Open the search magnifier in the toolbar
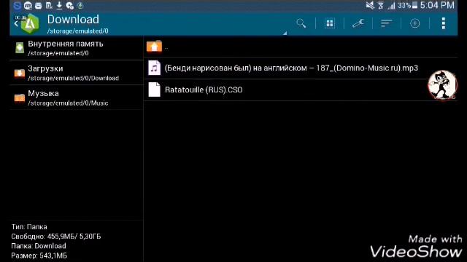467x262 pixels. click(301, 23)
